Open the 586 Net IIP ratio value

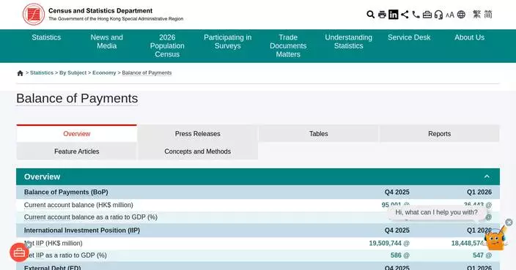396,255
